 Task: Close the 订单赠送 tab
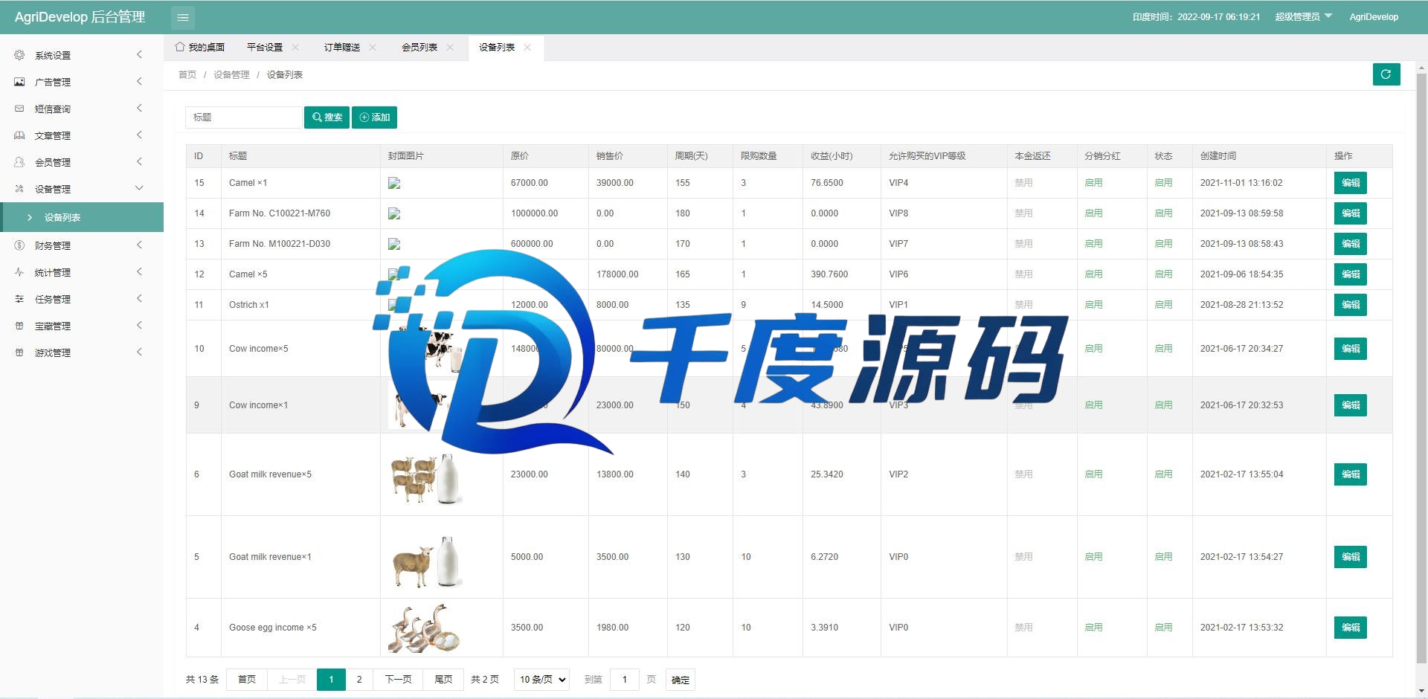tap(373, 47)
